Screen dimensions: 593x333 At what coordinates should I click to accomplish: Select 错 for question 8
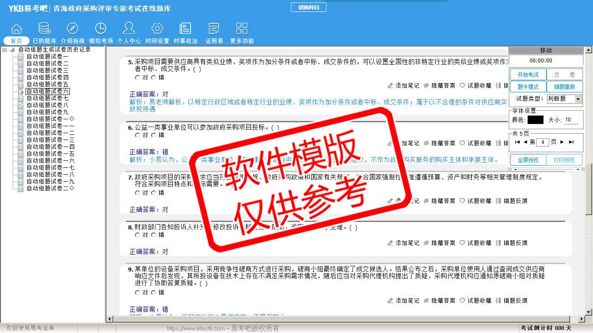pos(154,235)
